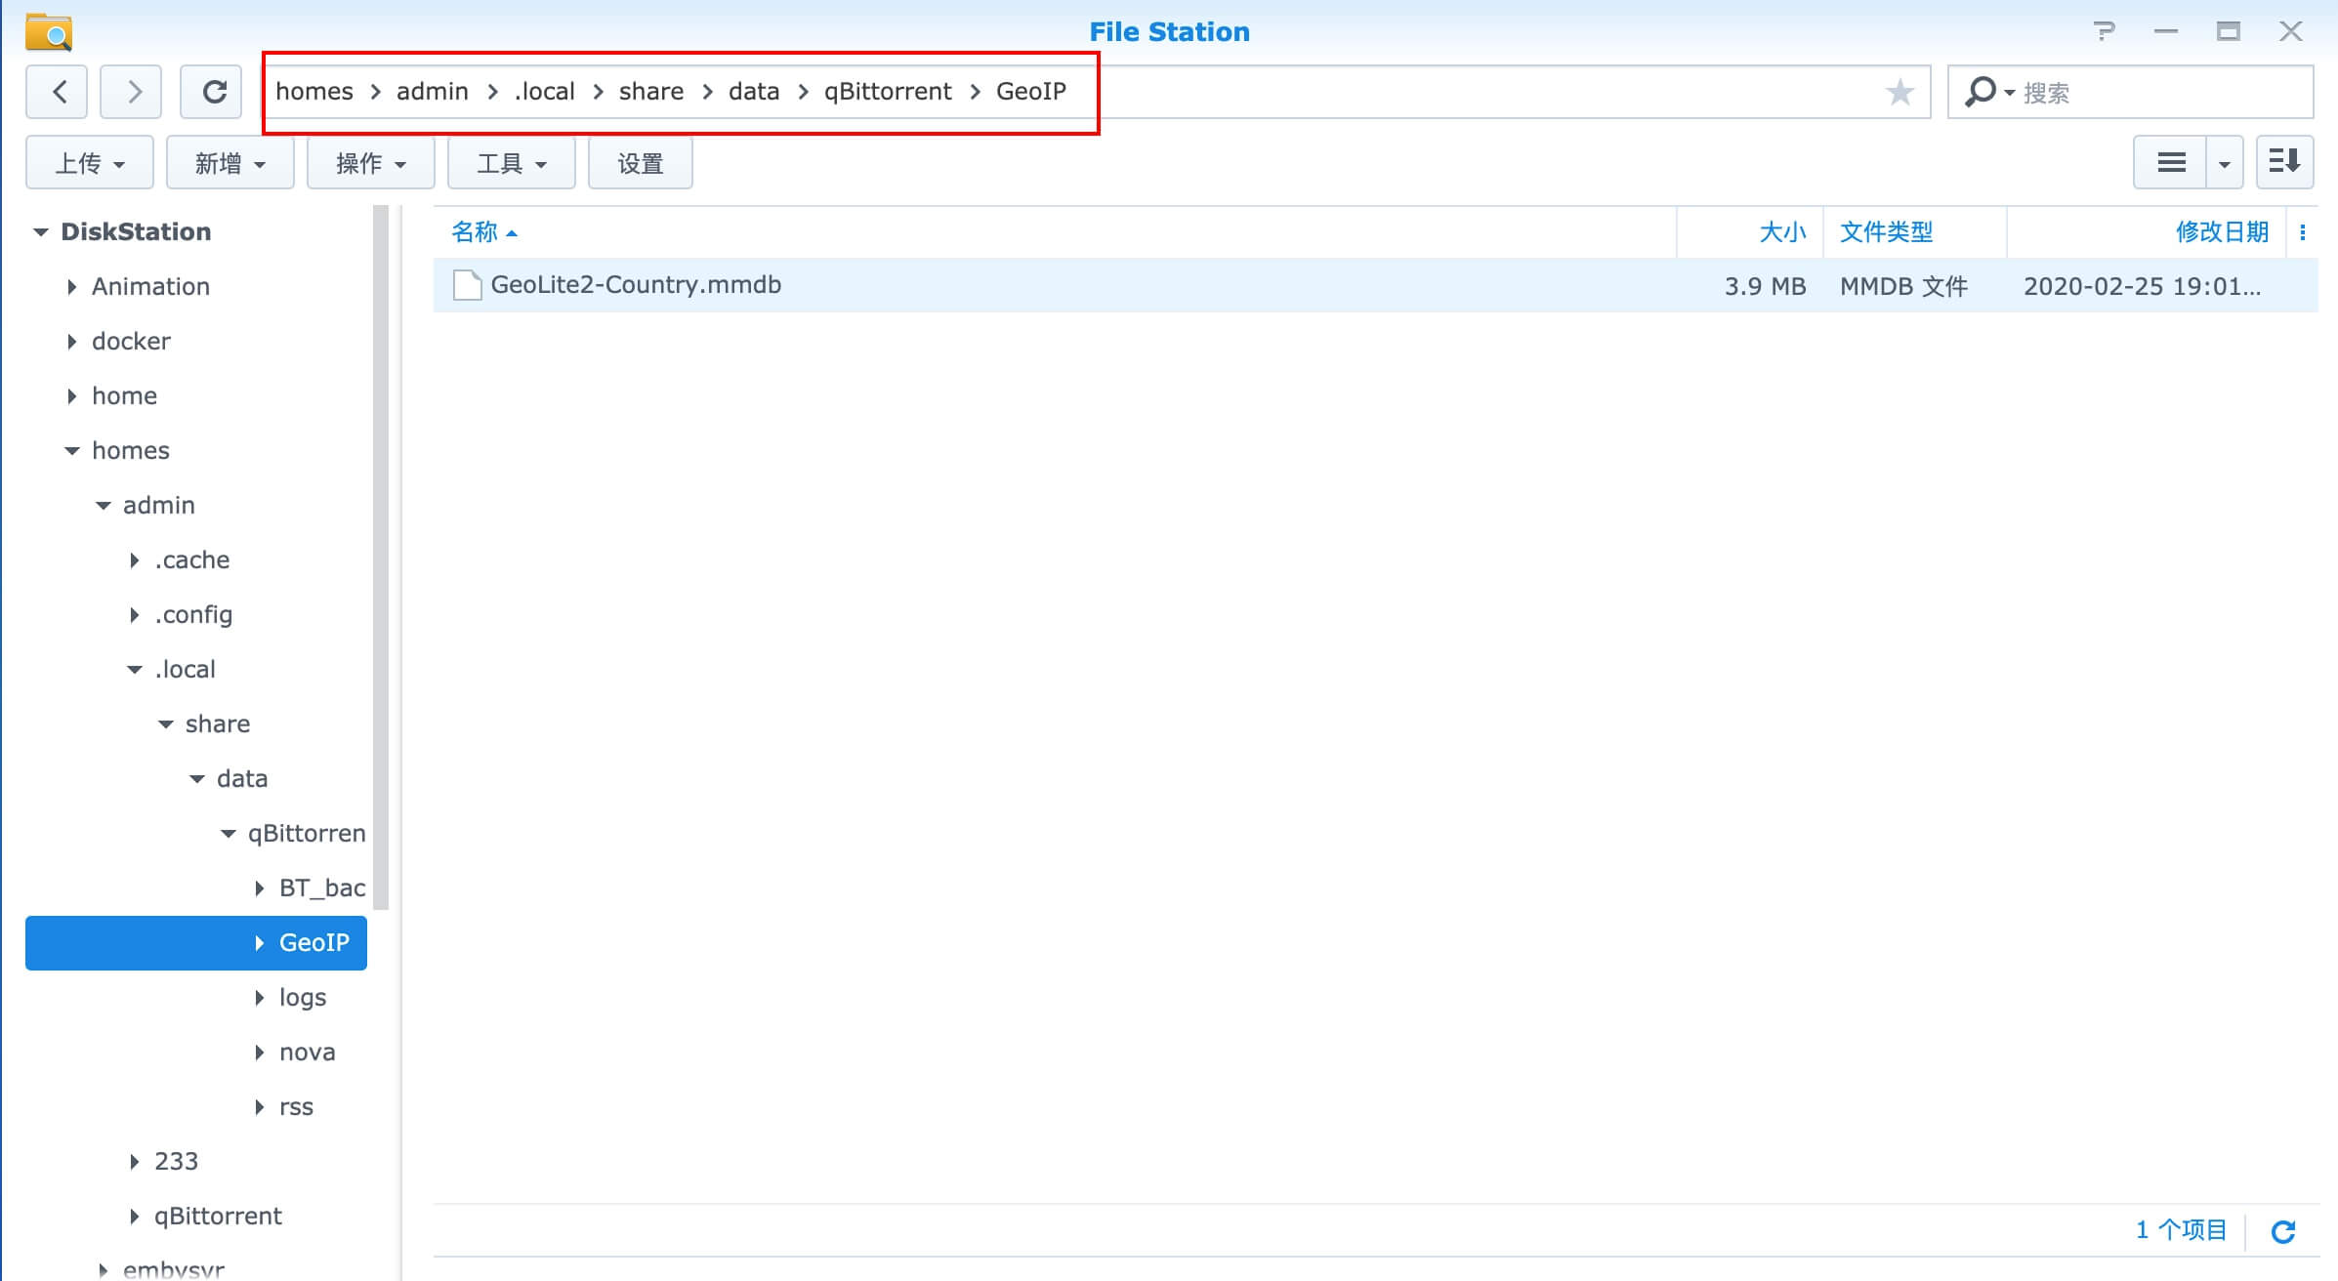Screen dimensions: 2338x1281
Task: Click qBittorrent in the breadcrumb path
Action: pos(887,92)
